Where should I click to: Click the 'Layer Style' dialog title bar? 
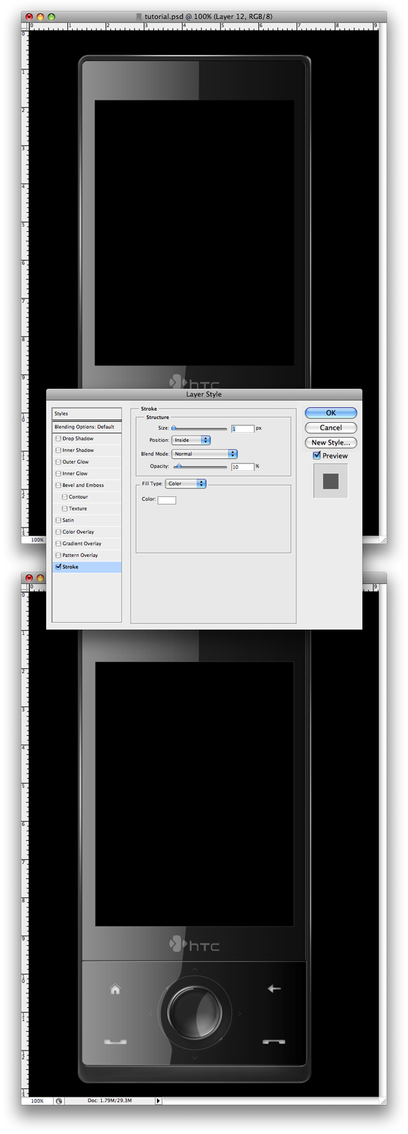(x=204, y=394)
